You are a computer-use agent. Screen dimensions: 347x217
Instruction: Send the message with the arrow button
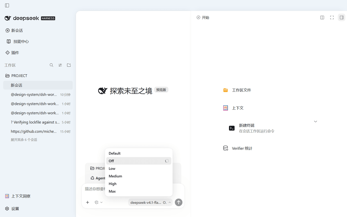tap(179, 202)
